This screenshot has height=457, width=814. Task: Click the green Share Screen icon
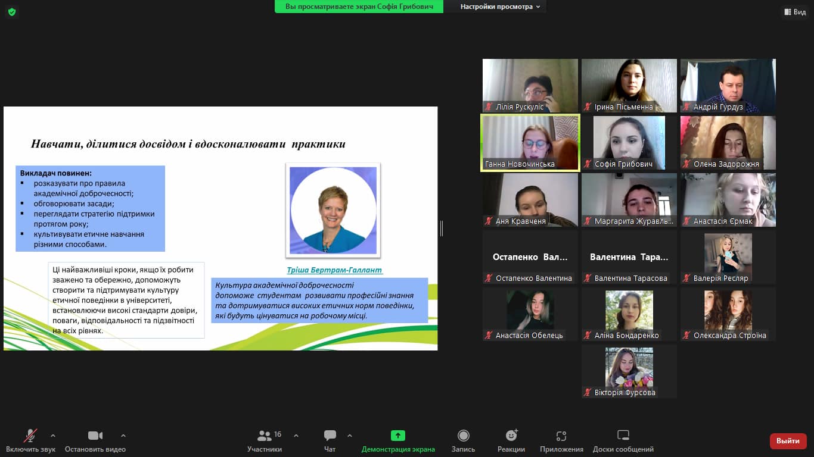click(x=398, y=436)
